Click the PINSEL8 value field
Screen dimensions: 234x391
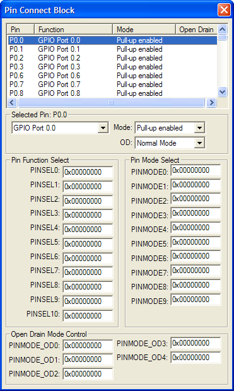point(88,286)
